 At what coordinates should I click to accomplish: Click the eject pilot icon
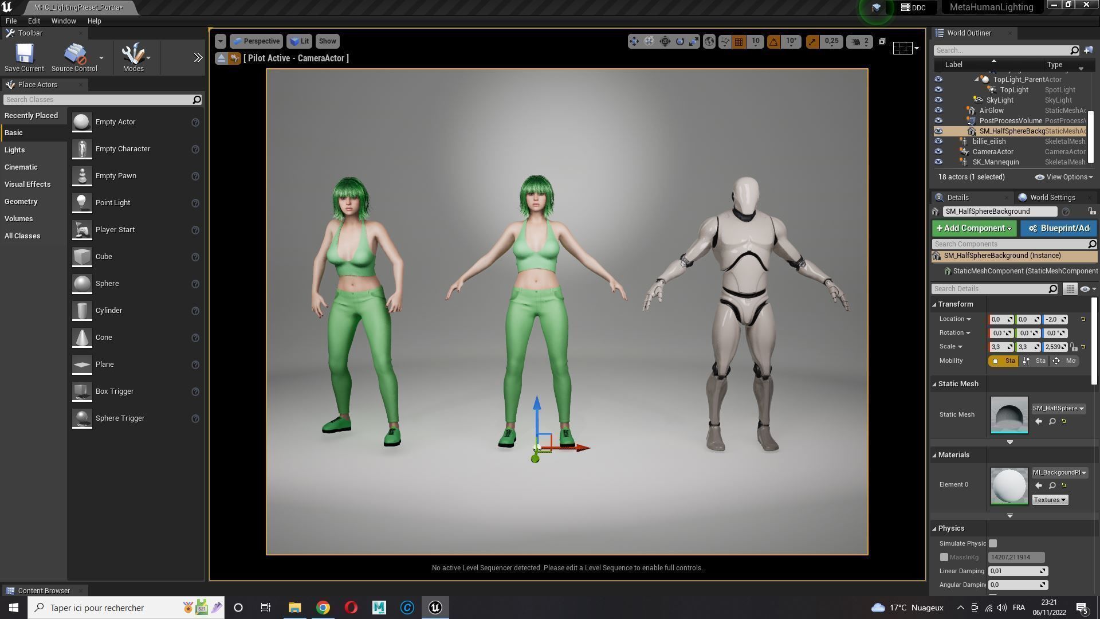[221, 58]
